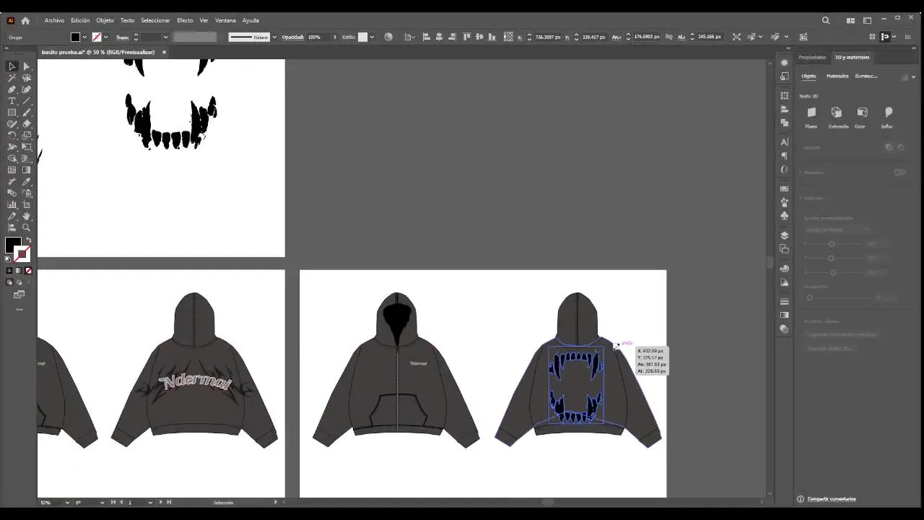Open the search magnifier in the top bar
924x520 pixels.
826,20
